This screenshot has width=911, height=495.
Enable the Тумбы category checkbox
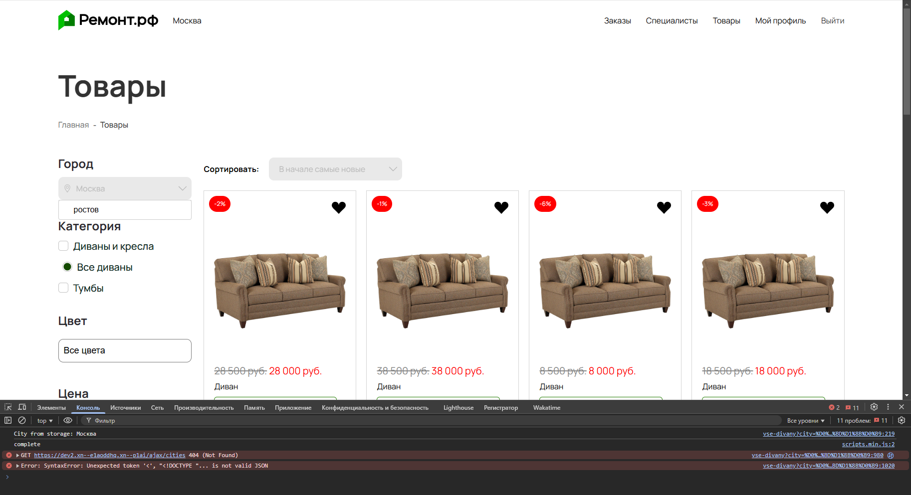63,288
